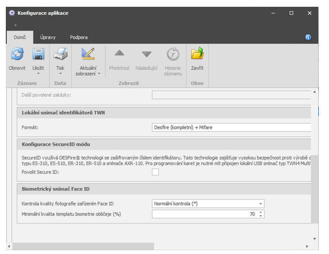Image resolution: width=329 pixels, height=254 pixels.
Task: Open Historie záznamu clock icon
Action: point(173,54)
